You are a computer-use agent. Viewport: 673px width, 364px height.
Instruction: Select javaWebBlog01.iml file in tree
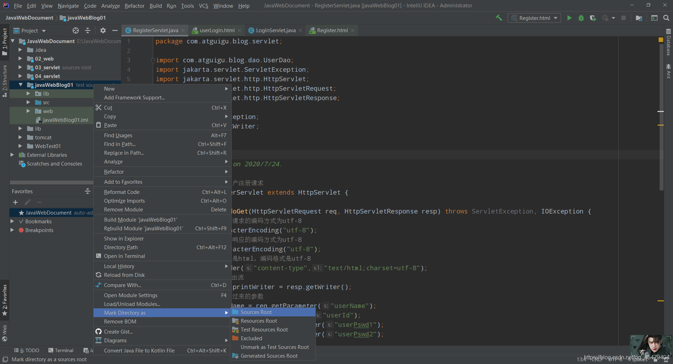coord(66,120)
